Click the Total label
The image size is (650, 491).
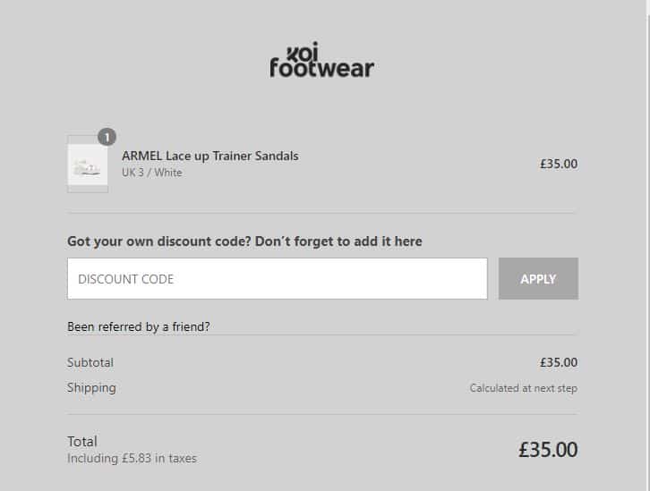tap(82, 441)
